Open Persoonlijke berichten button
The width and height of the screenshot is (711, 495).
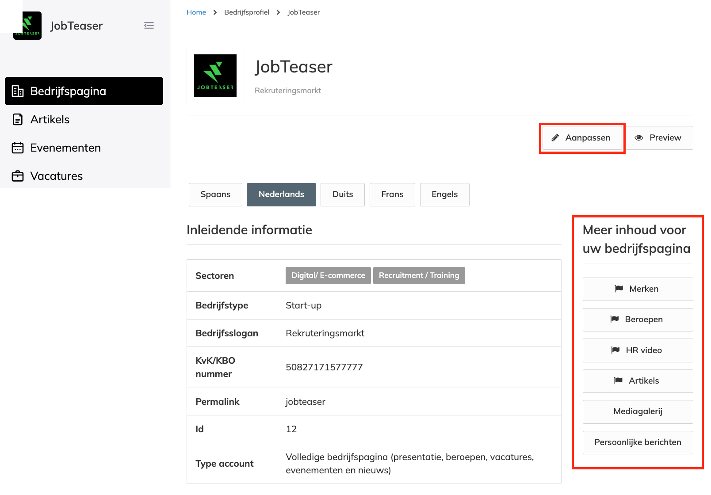click(x=638, y=442)
